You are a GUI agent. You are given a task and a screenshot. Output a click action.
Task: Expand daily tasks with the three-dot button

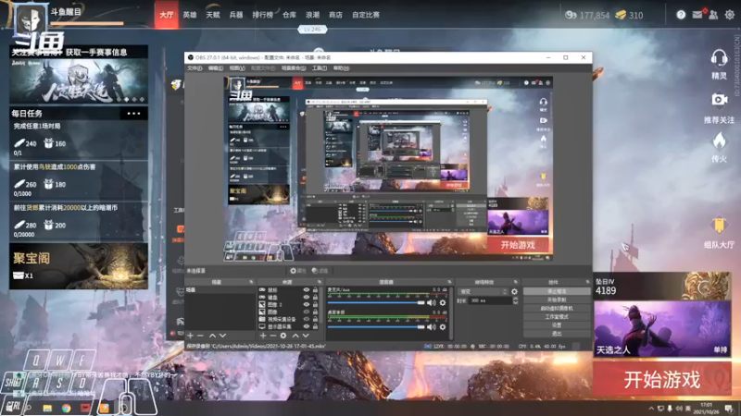[133, 113]
